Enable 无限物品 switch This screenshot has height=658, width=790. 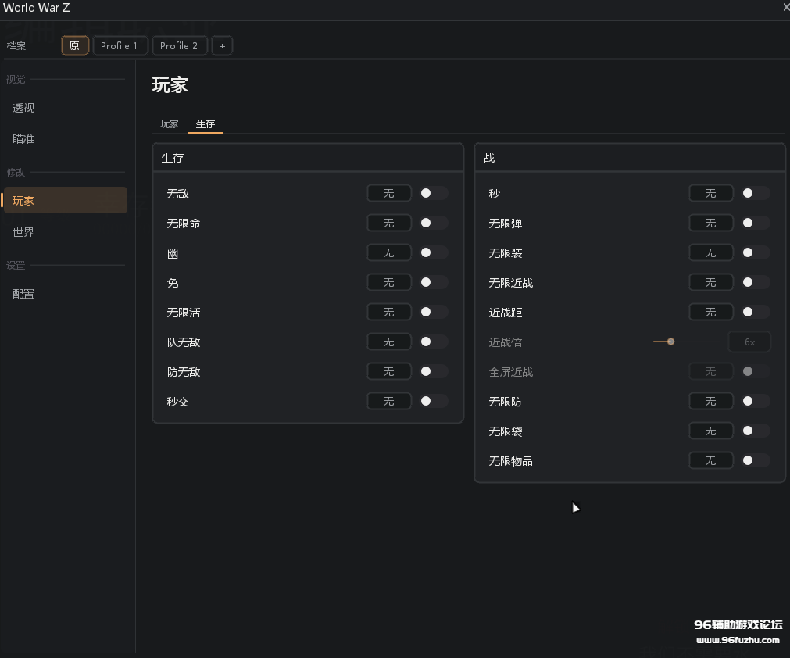(756, 460)
